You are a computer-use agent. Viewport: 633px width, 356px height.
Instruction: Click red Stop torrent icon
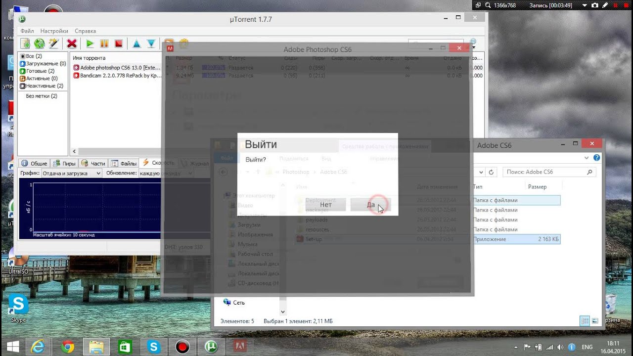coord(118,44)
